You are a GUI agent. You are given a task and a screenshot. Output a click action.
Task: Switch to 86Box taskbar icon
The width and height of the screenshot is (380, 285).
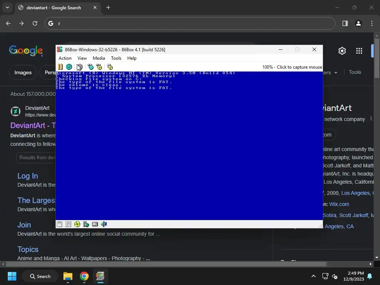(100, 276)
